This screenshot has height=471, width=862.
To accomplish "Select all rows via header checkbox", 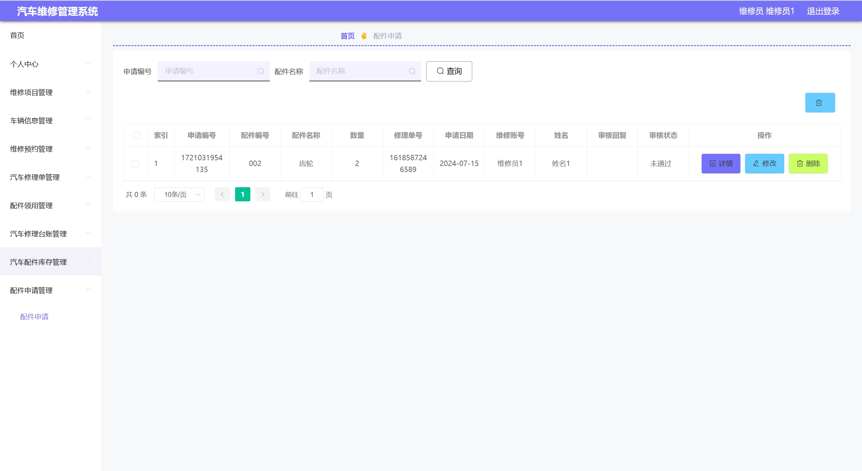I will (x=136, y=135).
